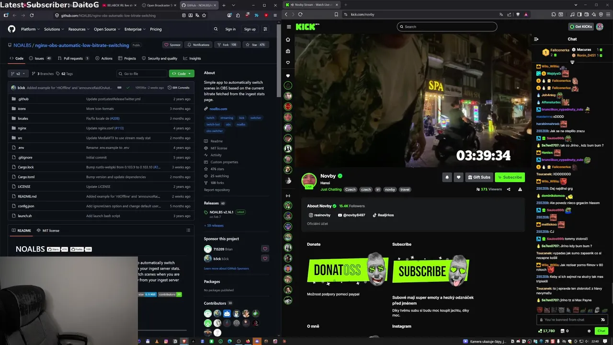613x345 pixels.
Task: Bookmark the GitHub page with star icon
Action: tap(204, 15)
